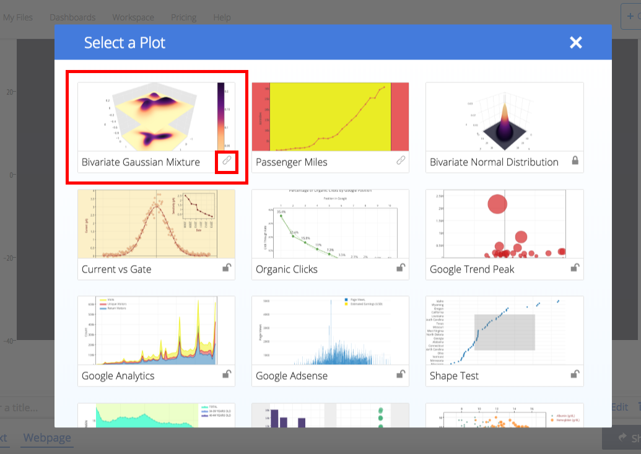Go to the Pricing page
This screenshot has width=641, height=454.
pyautogui.click(x=183, y=17)
